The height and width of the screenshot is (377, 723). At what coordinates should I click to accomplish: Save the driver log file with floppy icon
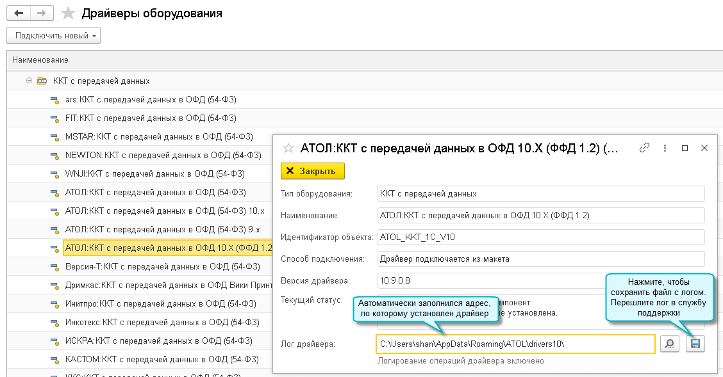[x=695, y=344]
